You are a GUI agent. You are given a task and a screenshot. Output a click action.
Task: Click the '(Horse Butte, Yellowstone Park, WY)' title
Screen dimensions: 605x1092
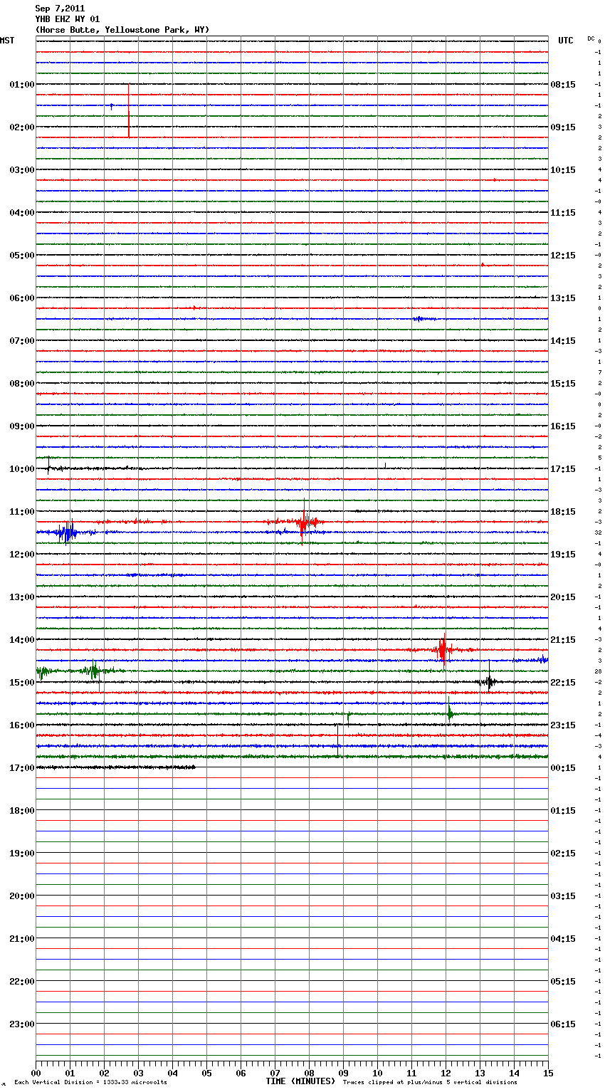[x=122, y=30]
